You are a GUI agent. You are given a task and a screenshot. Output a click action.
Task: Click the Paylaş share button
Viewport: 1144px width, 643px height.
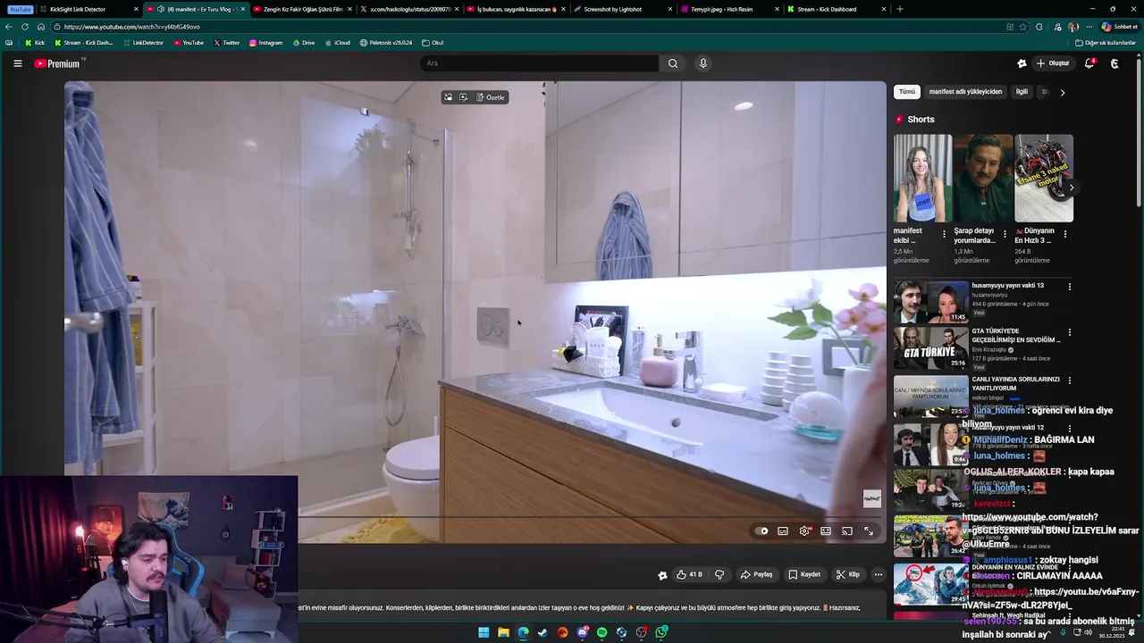pos(756,574)
